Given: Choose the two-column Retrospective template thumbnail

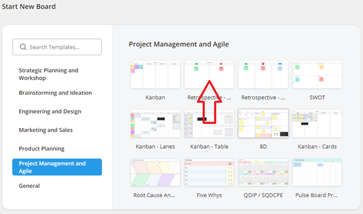Looking at the screenshot, I should click(x=209, y=74).
